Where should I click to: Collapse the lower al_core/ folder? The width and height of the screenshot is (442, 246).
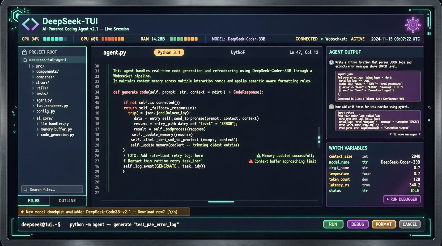tap(33, 118)
